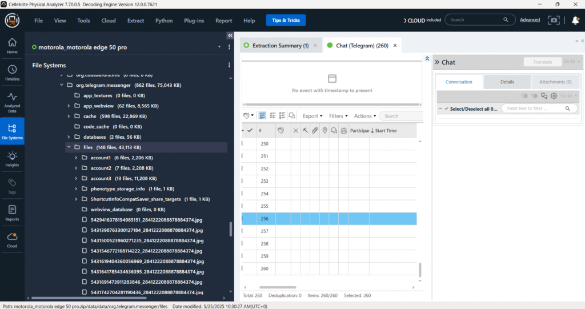Open the Export dropdown
The width and height of the screenshot is (585, 309).
312,116
